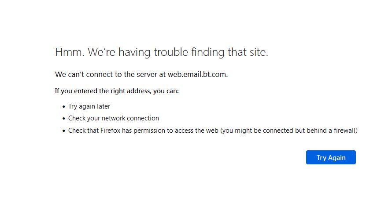This screenshot has width=388, height=207.
Task: Click the bullet dot before "Try again later"
Action: point(63,107)
